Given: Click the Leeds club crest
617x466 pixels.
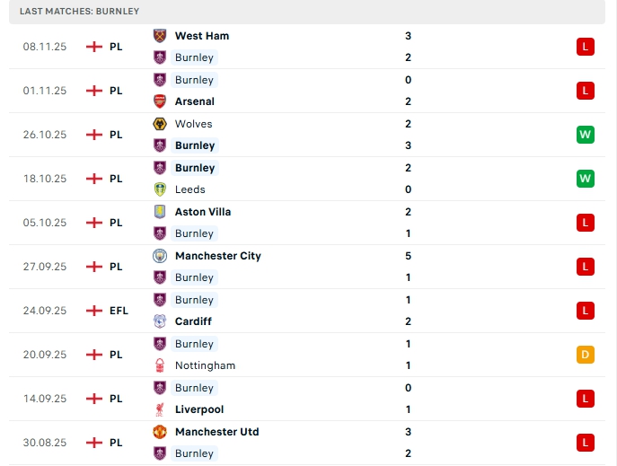Looking at the screenshot, I should click(x=160, y=189).
